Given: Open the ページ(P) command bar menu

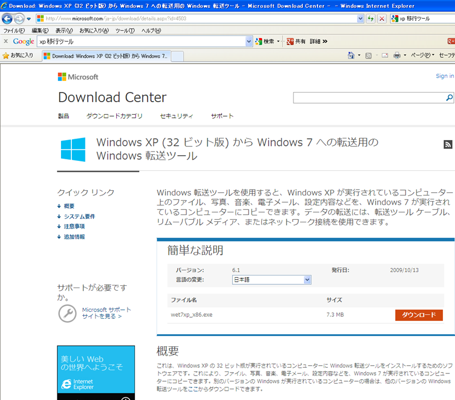Looking at the screenshot, I should (423, 55).
